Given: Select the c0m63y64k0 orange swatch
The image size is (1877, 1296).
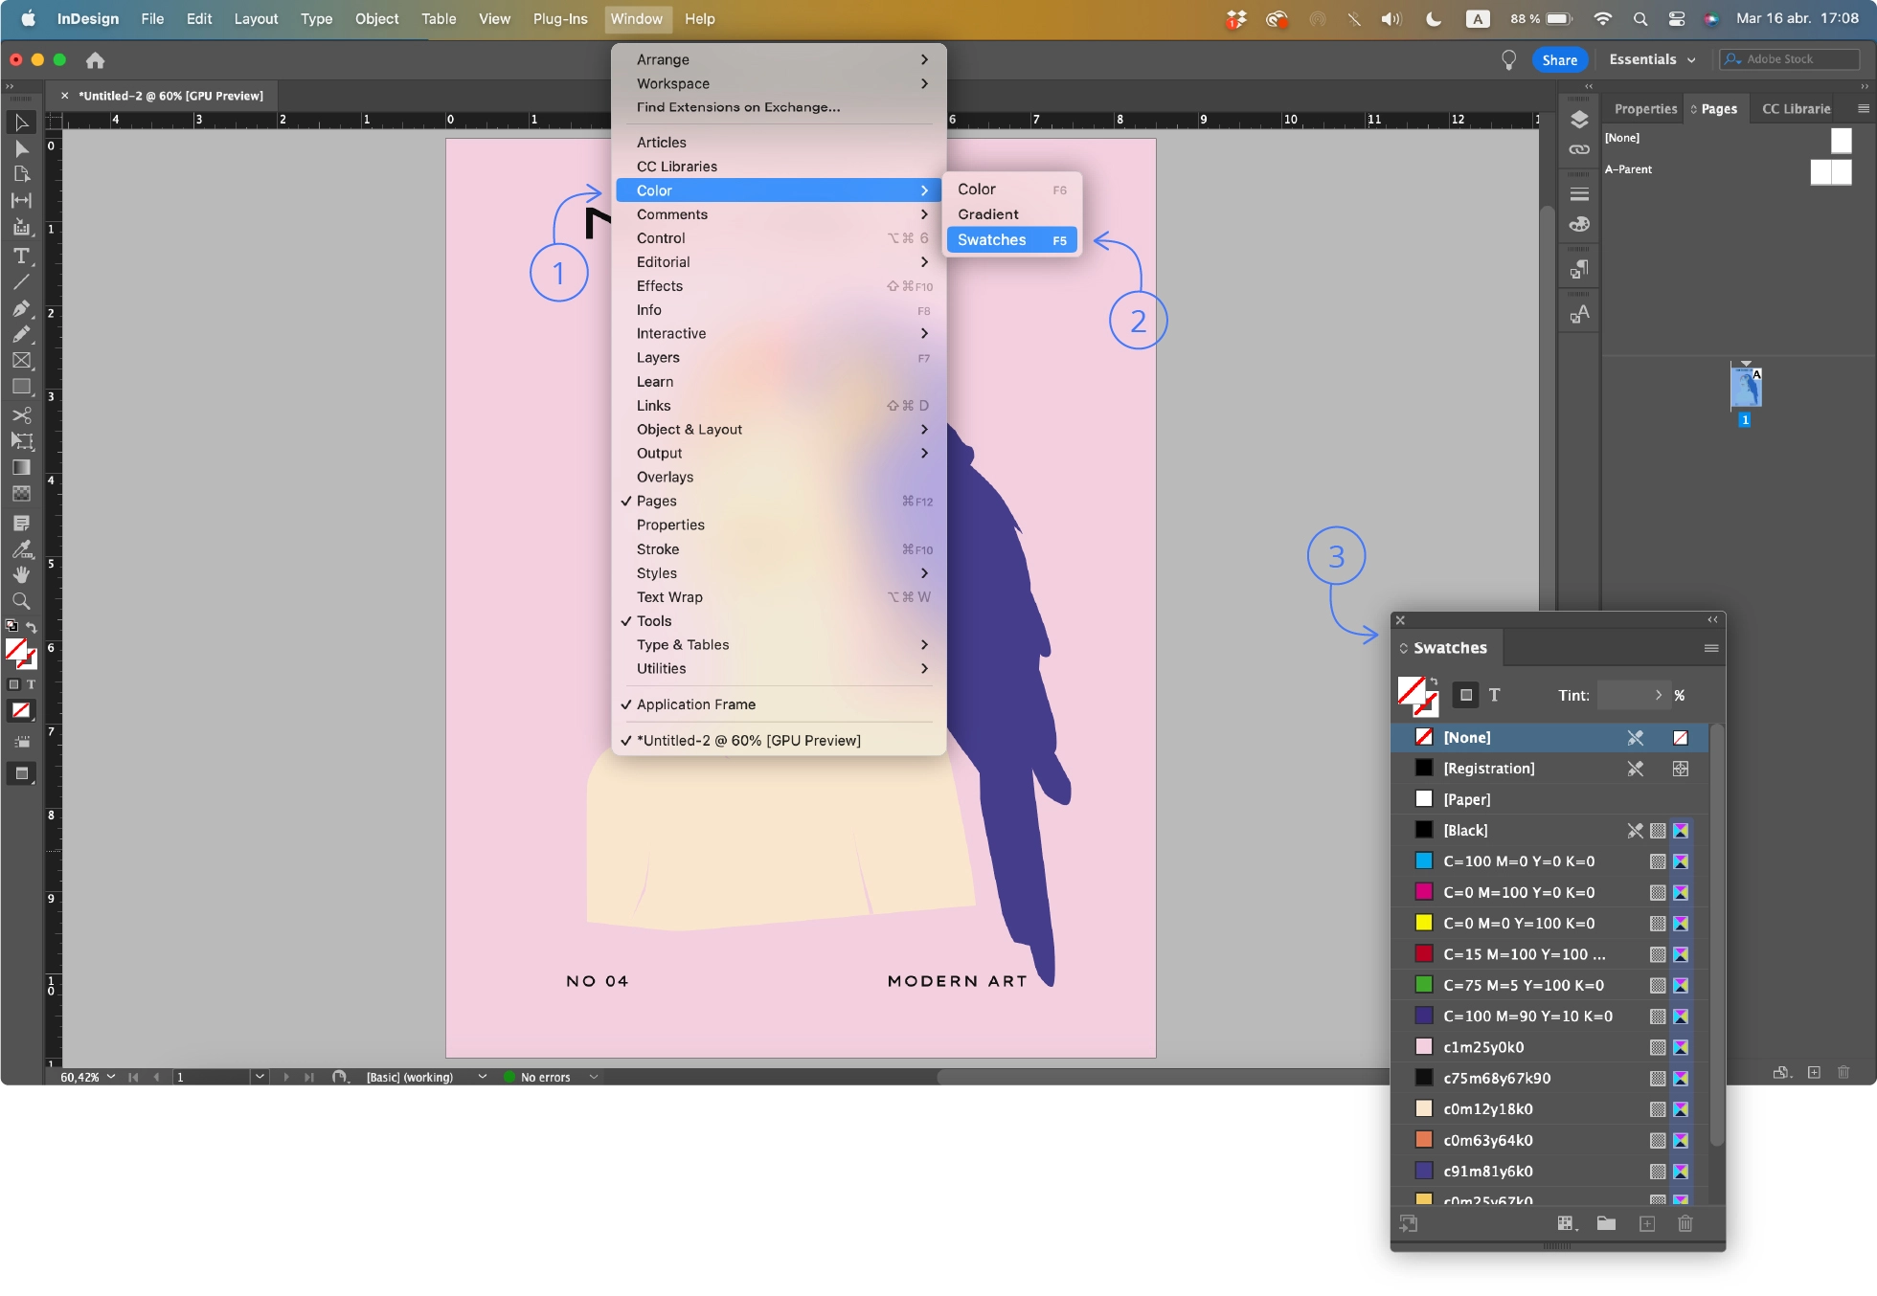Looking at the screenshot, I should point(1550,1140).
